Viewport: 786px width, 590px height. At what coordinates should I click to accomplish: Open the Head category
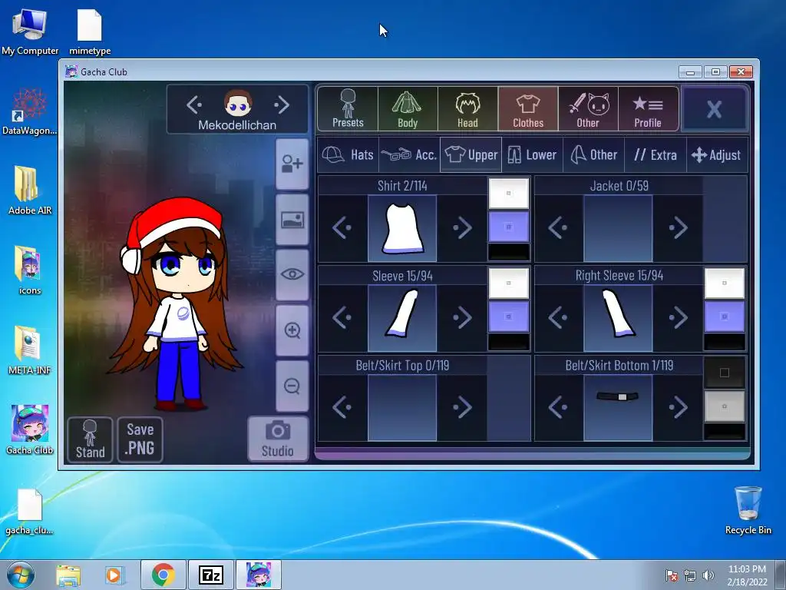click(x=467, y=109)
